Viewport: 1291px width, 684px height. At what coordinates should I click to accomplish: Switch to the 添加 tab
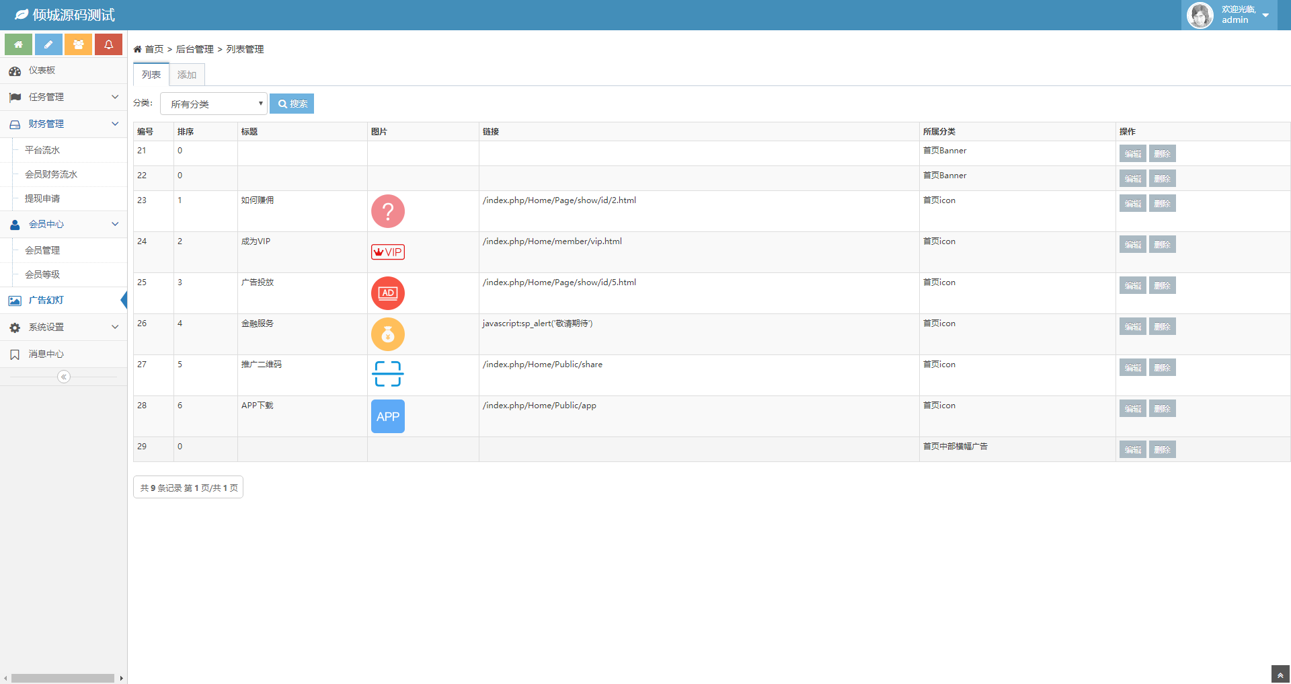point(187,75)
